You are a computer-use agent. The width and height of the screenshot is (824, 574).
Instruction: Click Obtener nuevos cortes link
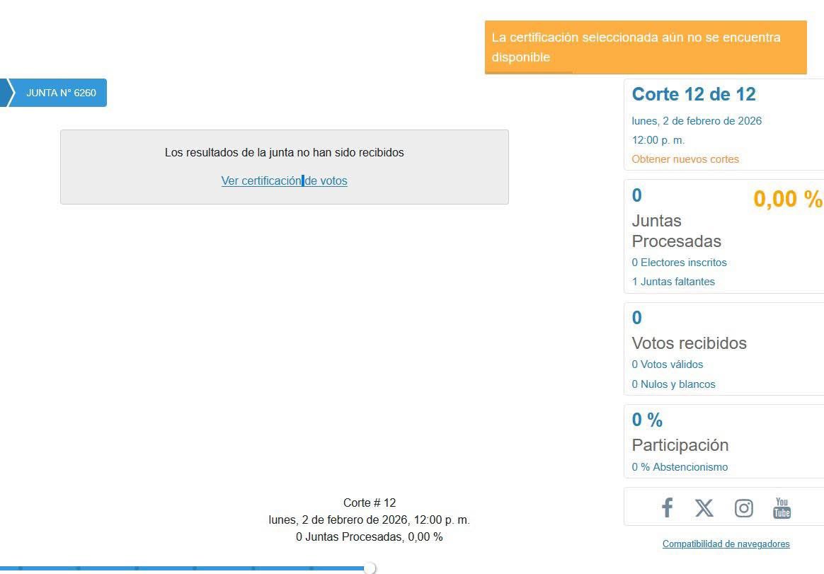pos(685,159)
